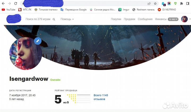Viewport: 191px width, 112px height.
Task: Click the profile avatar picture
Action: [26, 54]
